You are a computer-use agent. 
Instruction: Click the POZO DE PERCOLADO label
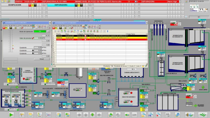click(x=12, y=92)
